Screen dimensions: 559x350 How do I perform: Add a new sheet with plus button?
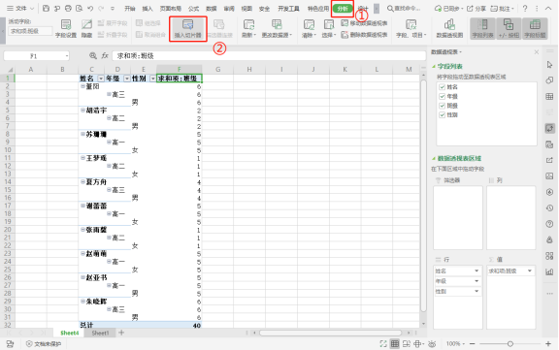coord(121,333)
